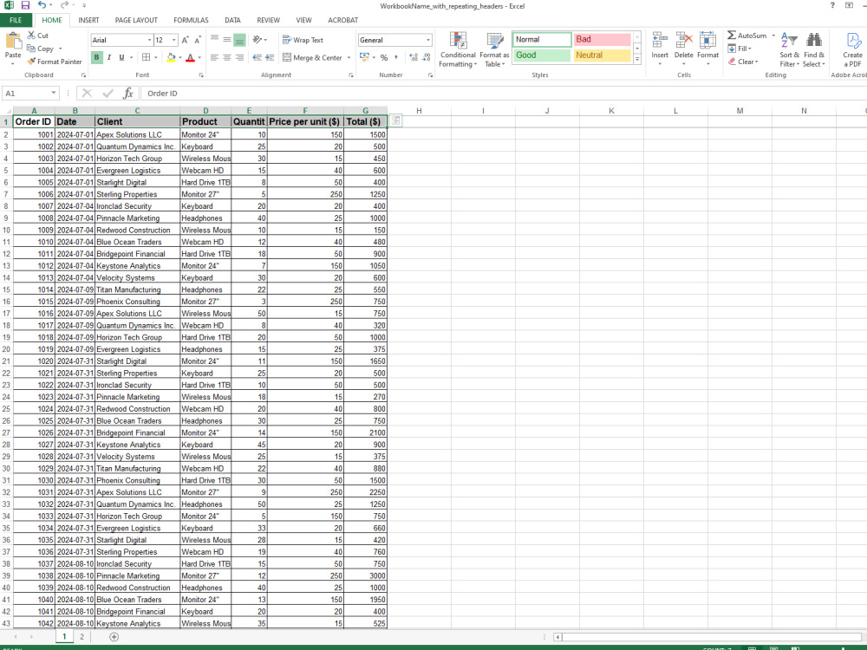Open the Font dialog launcher
Viewport: 867px width, 650px height.
201,75
